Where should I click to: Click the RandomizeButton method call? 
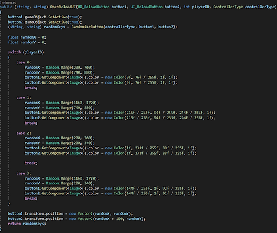[88, 27]
